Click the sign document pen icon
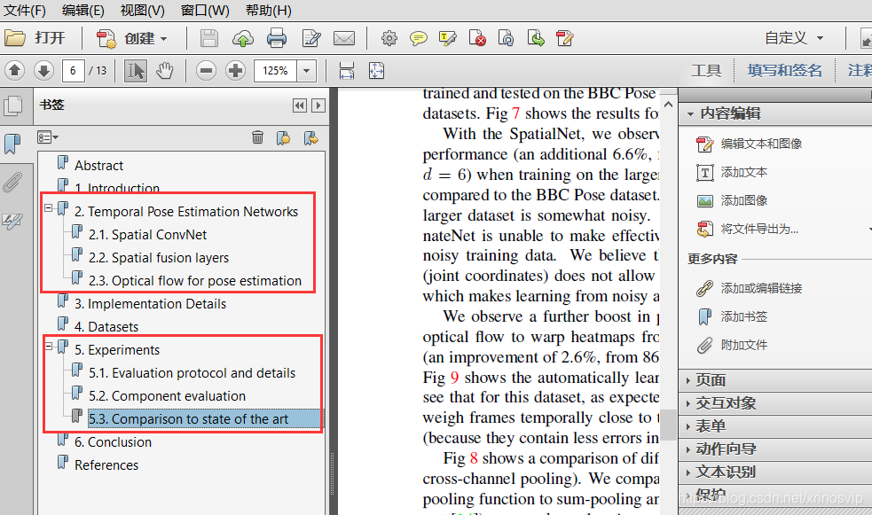This screenshot has height=515, width=872. click(x=564, y=38)
